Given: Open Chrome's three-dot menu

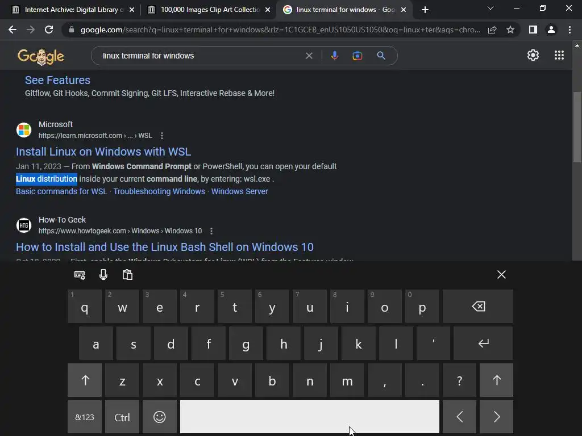Looking at the screenshot, I should (x=569, y=30).
